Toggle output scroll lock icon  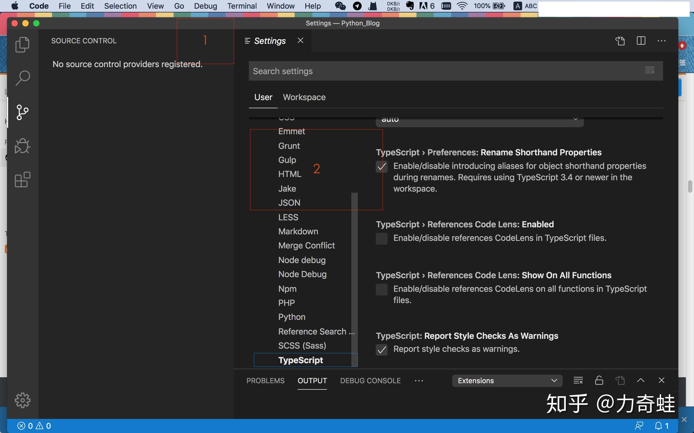[599, 380]
